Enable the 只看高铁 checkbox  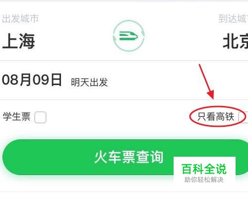coord(243,117)
